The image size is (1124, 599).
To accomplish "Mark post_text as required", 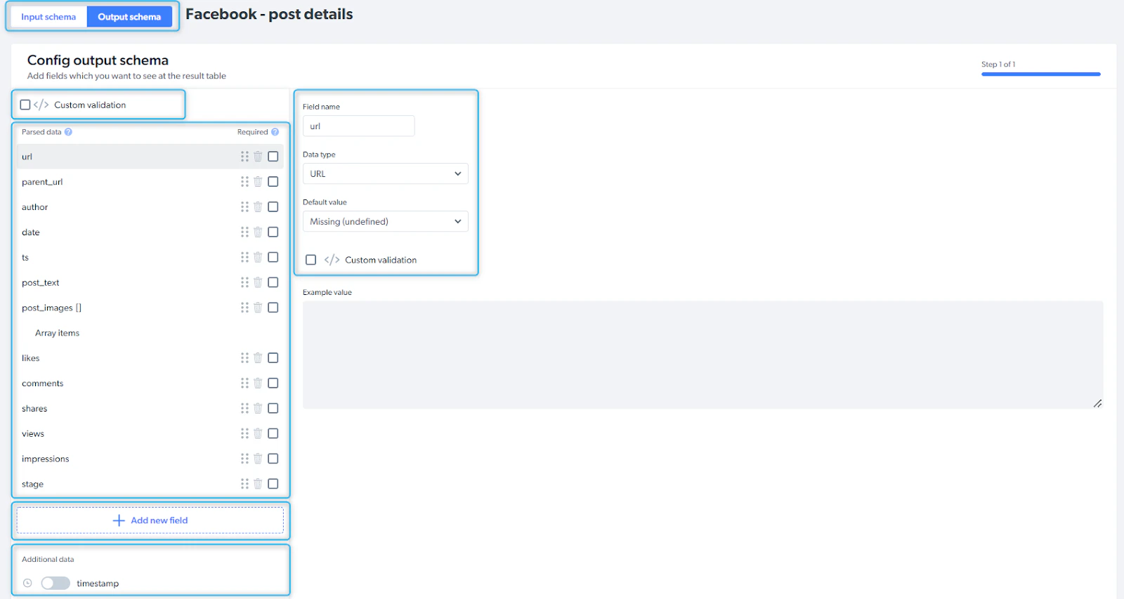I will point(273,282).
